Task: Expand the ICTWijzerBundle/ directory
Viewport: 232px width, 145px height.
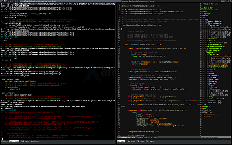Action: coord(214,48)
